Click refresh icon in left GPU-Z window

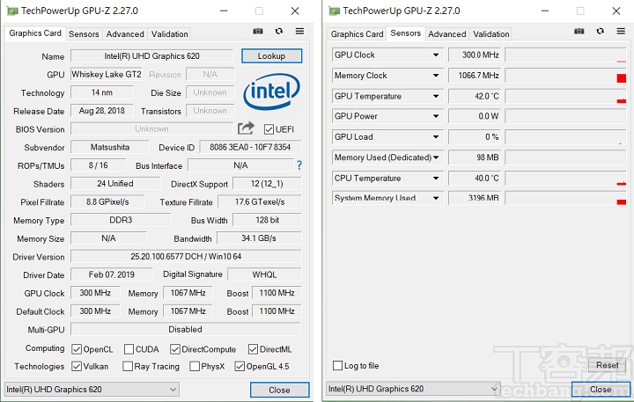(x=279, y=31)
